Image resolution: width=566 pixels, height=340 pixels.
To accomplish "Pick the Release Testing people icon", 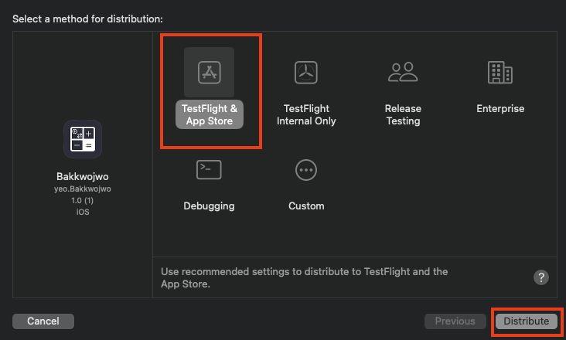I will point(403,72).
